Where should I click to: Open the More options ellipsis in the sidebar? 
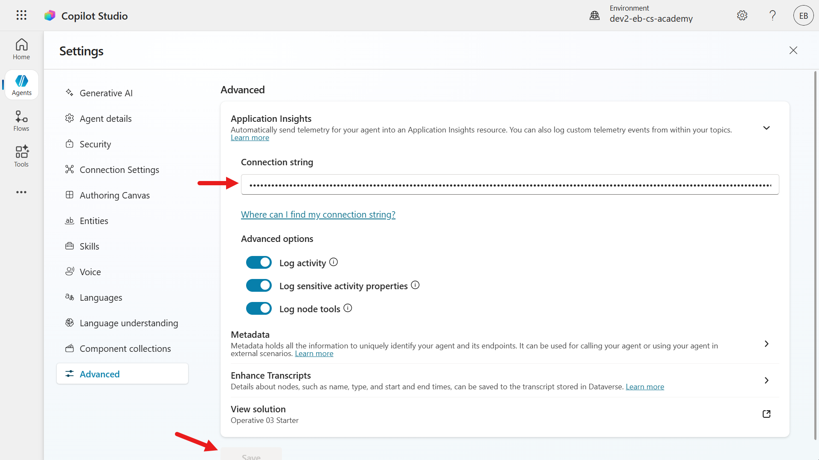pyautogui.click(x=21, y=192)
